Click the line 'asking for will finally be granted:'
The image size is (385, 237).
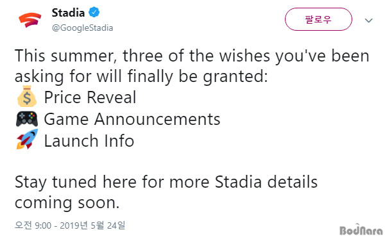pos(141,77)
